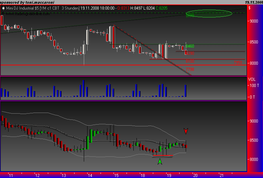This screenshot has width=263, height=178.
Task: Select the short red support line above green arrow
Action: 163,156
